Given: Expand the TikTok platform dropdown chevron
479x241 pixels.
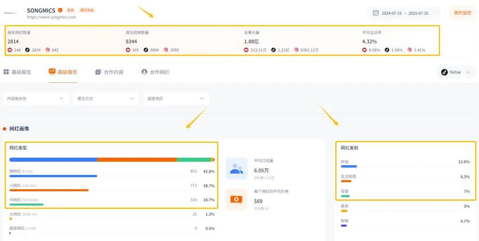Looking at the screenshot, I should coord(468,72).
